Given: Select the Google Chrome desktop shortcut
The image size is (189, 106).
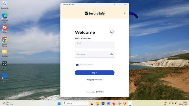Looking at the screenshot, I should (5, 42).
